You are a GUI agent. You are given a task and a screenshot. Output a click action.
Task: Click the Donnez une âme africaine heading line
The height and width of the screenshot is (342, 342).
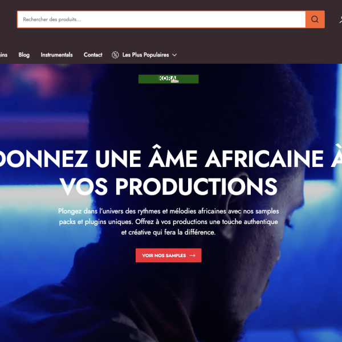pos(171,157)
